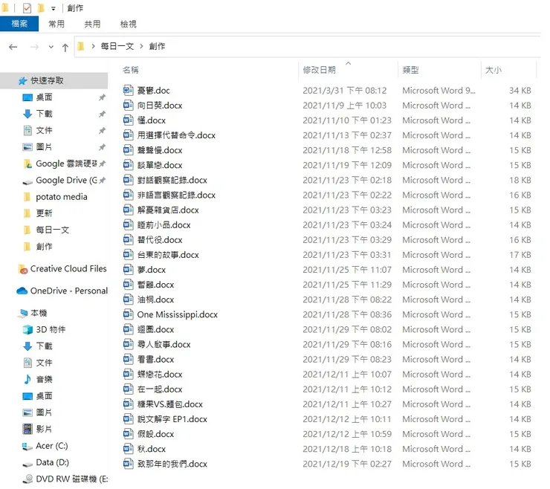The image size is (550, 489).
Task: Sort by the 大小 column header
Action: (494, 70)
